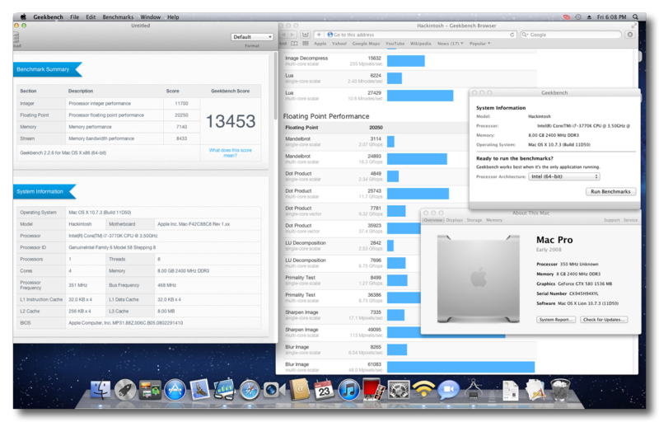The height and width of the screenshot is (422, 659).
Task: Click the Google search field
Action: click(x=571, y=35)
